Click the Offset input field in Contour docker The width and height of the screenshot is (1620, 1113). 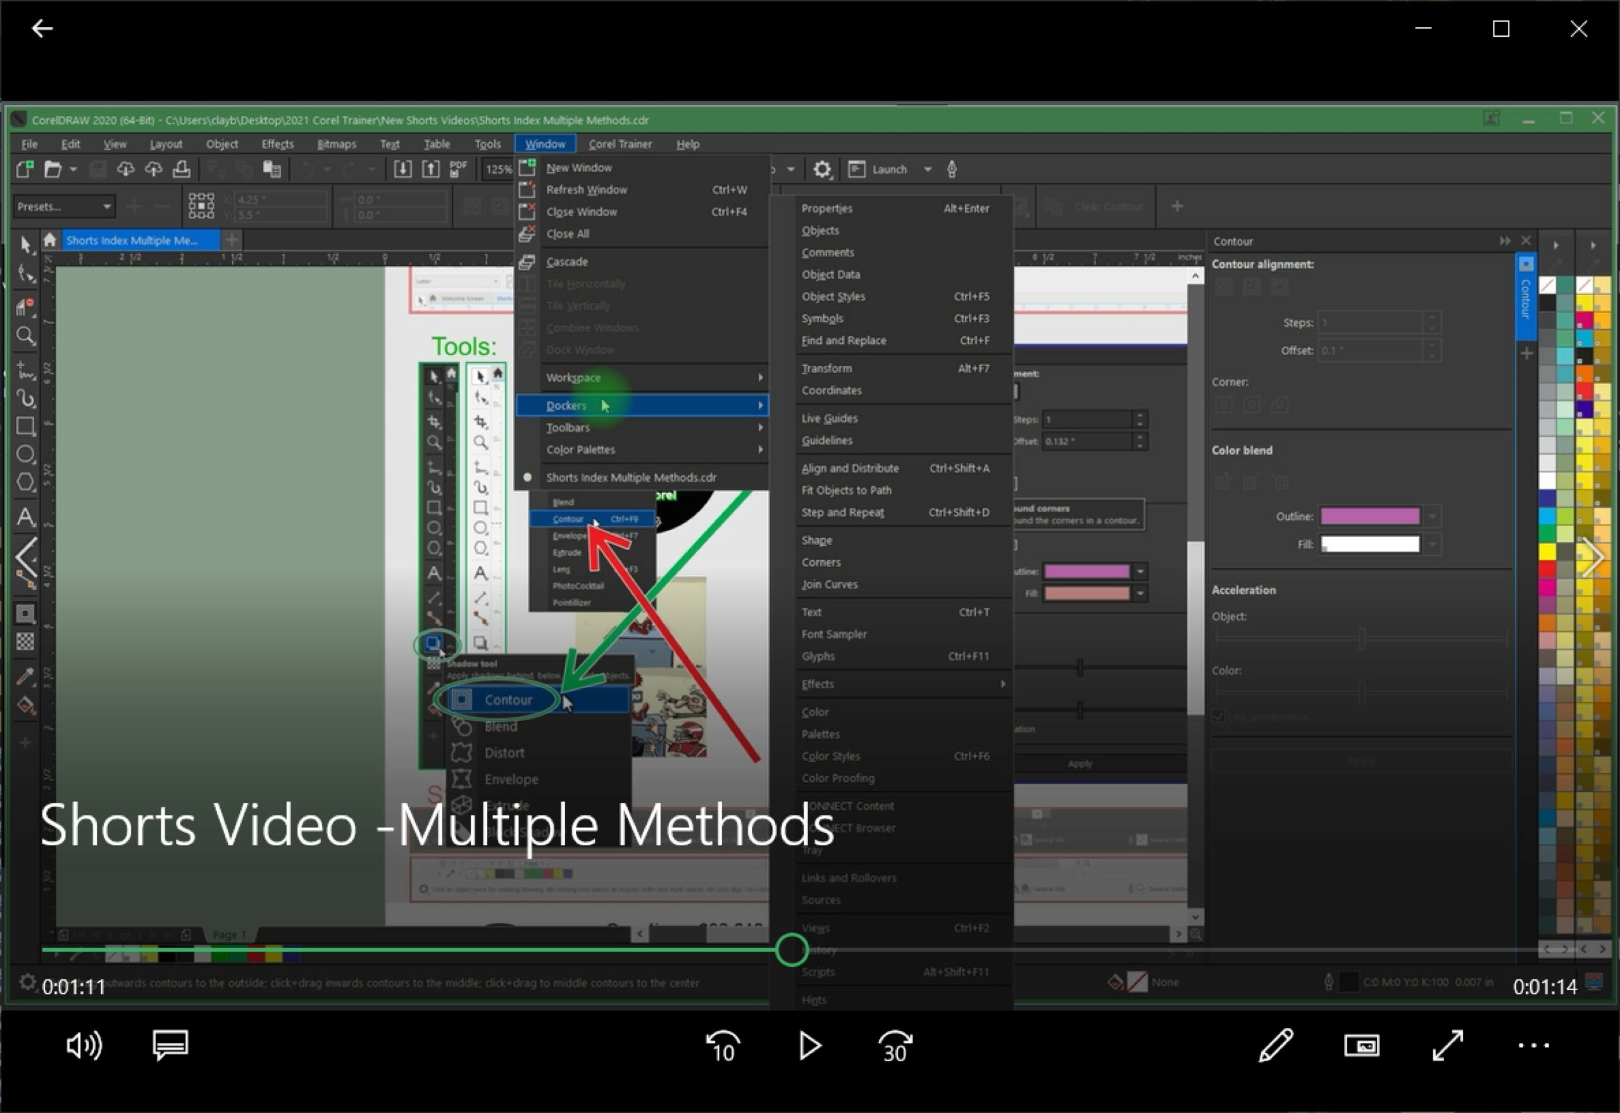tap(1371, 351)
